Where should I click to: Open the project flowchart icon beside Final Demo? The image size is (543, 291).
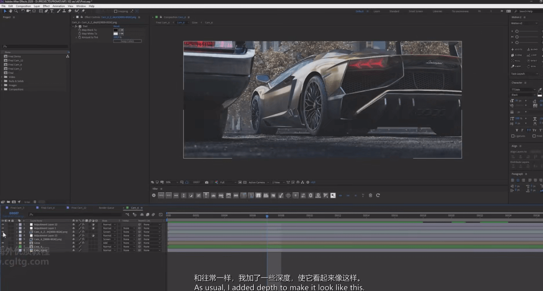[x=68, y=56]
